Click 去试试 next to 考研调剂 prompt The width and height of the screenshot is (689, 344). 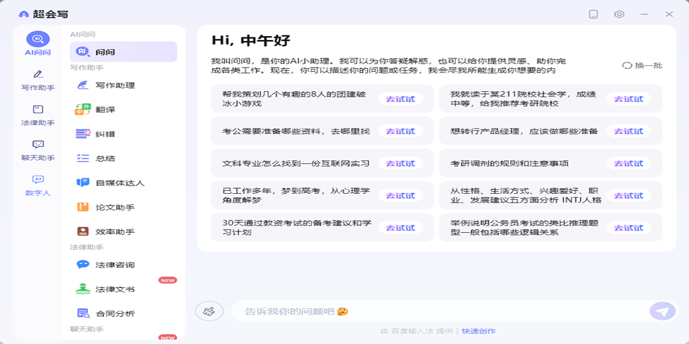click(x=629, y=163)
